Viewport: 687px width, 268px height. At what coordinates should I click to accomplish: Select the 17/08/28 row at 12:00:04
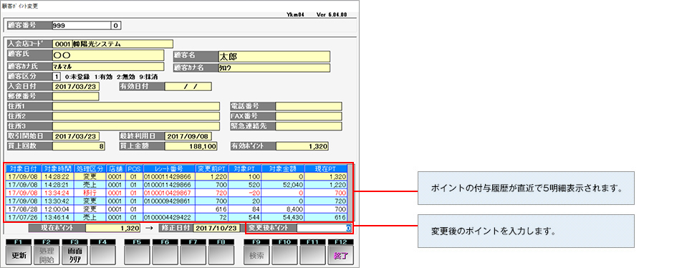tap(176, 209)
